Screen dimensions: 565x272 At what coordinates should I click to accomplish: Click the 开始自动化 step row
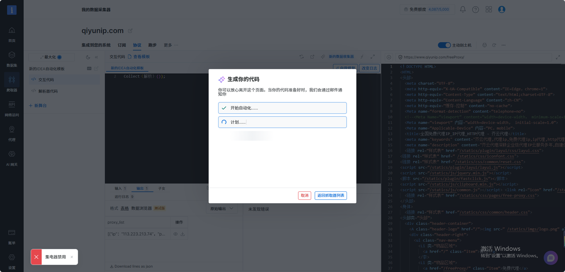coord(282,108)
